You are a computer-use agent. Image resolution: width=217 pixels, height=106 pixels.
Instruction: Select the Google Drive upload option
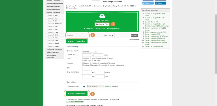[x=113, y=29]
